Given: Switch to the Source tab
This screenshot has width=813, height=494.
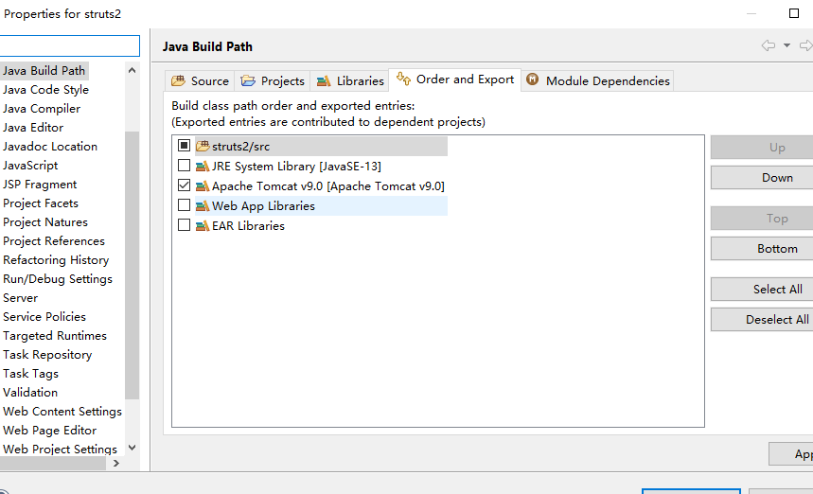Looking at the screenshot, I should click(x=200, y=80).
